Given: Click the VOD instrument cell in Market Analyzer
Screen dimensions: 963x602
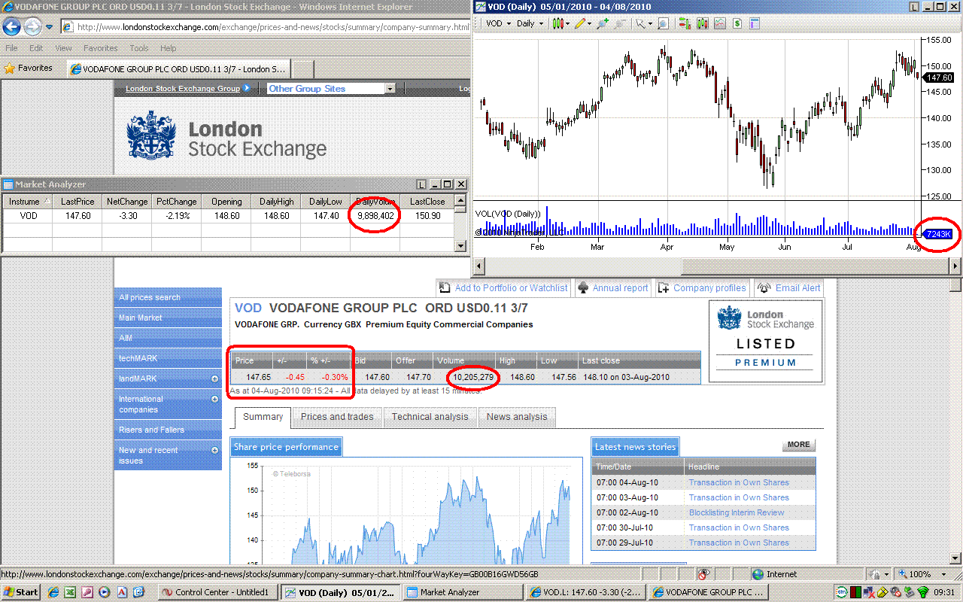Looking at the screenshot, I should pyautogui.click(x=28, y=216).
